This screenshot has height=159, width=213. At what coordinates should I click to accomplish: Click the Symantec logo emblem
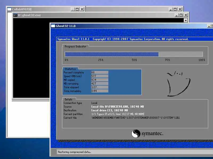(x=136, y=134)
